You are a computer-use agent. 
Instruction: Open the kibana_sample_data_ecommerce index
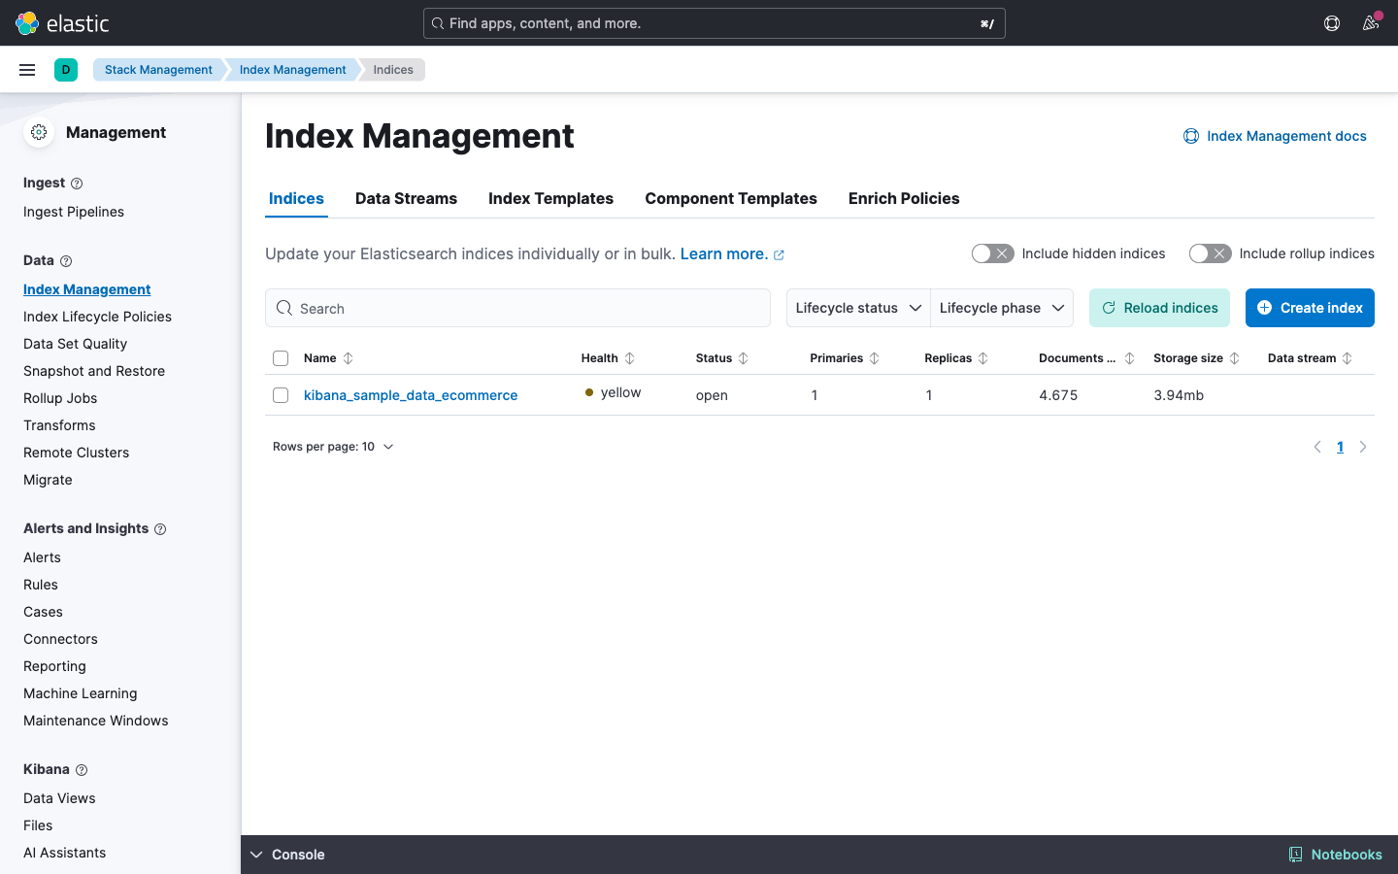pyautogui.click(x=410, y=395)
